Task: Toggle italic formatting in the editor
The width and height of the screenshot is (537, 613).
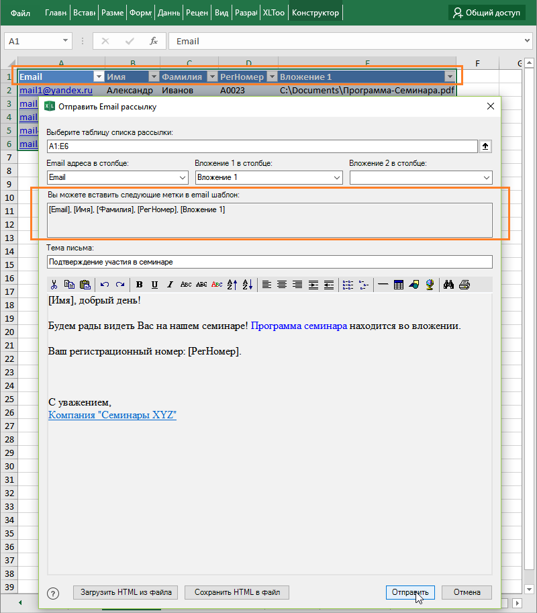Action: point(169,284)
